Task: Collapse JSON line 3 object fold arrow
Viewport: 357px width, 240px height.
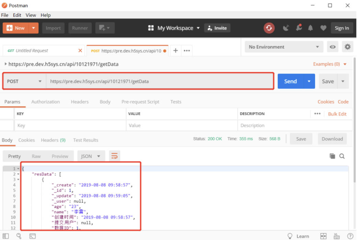Action: pos(18,179)
